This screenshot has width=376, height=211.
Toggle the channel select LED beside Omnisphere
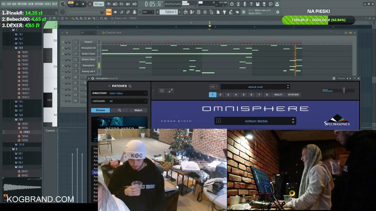[x=99, y=65]
